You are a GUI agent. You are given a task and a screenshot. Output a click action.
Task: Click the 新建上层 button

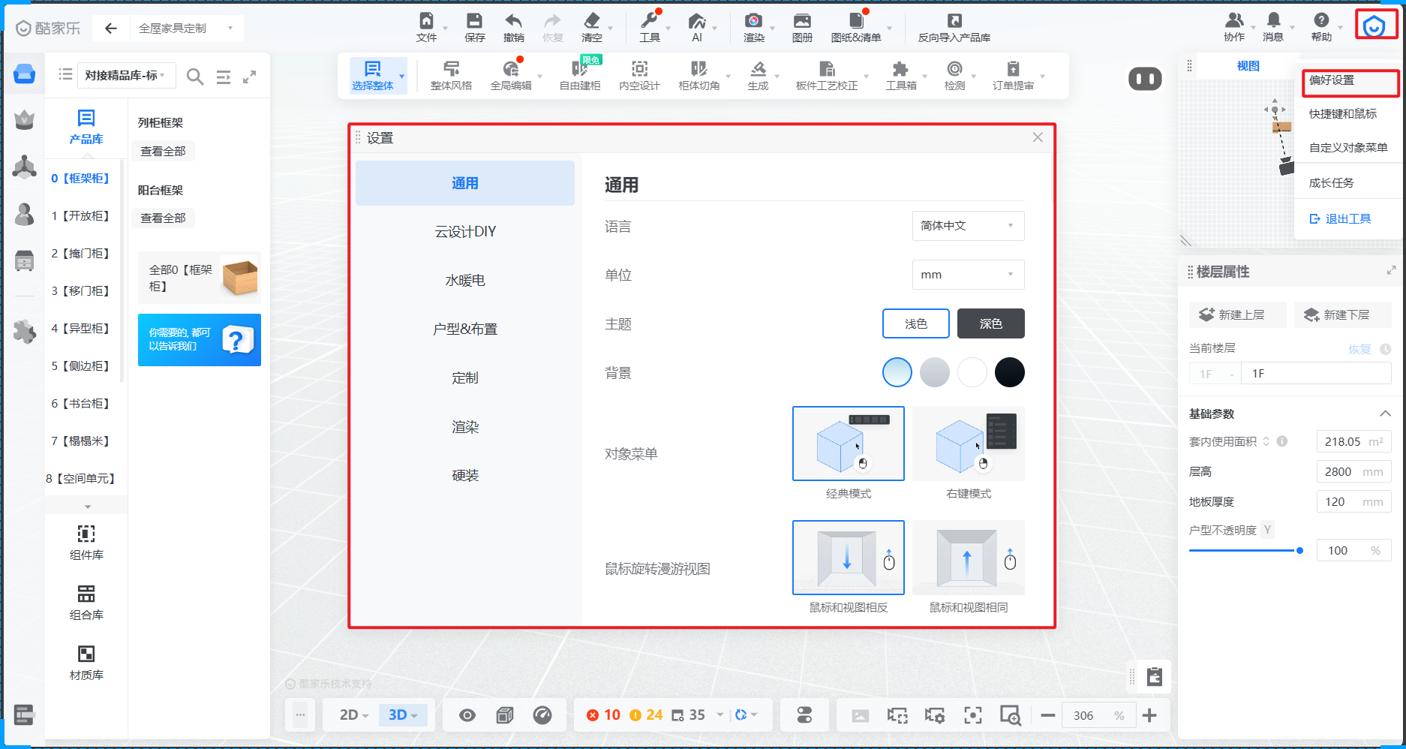click(x=1237, y=314)
